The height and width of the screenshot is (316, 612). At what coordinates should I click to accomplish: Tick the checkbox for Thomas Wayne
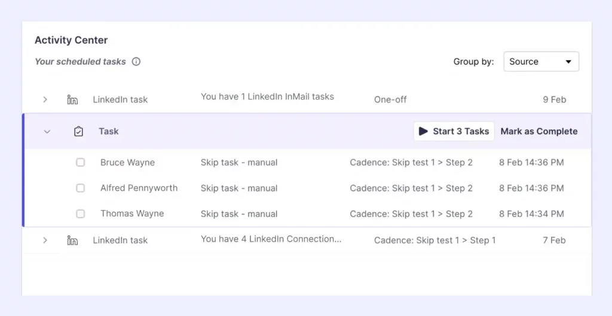click(81, 213)
